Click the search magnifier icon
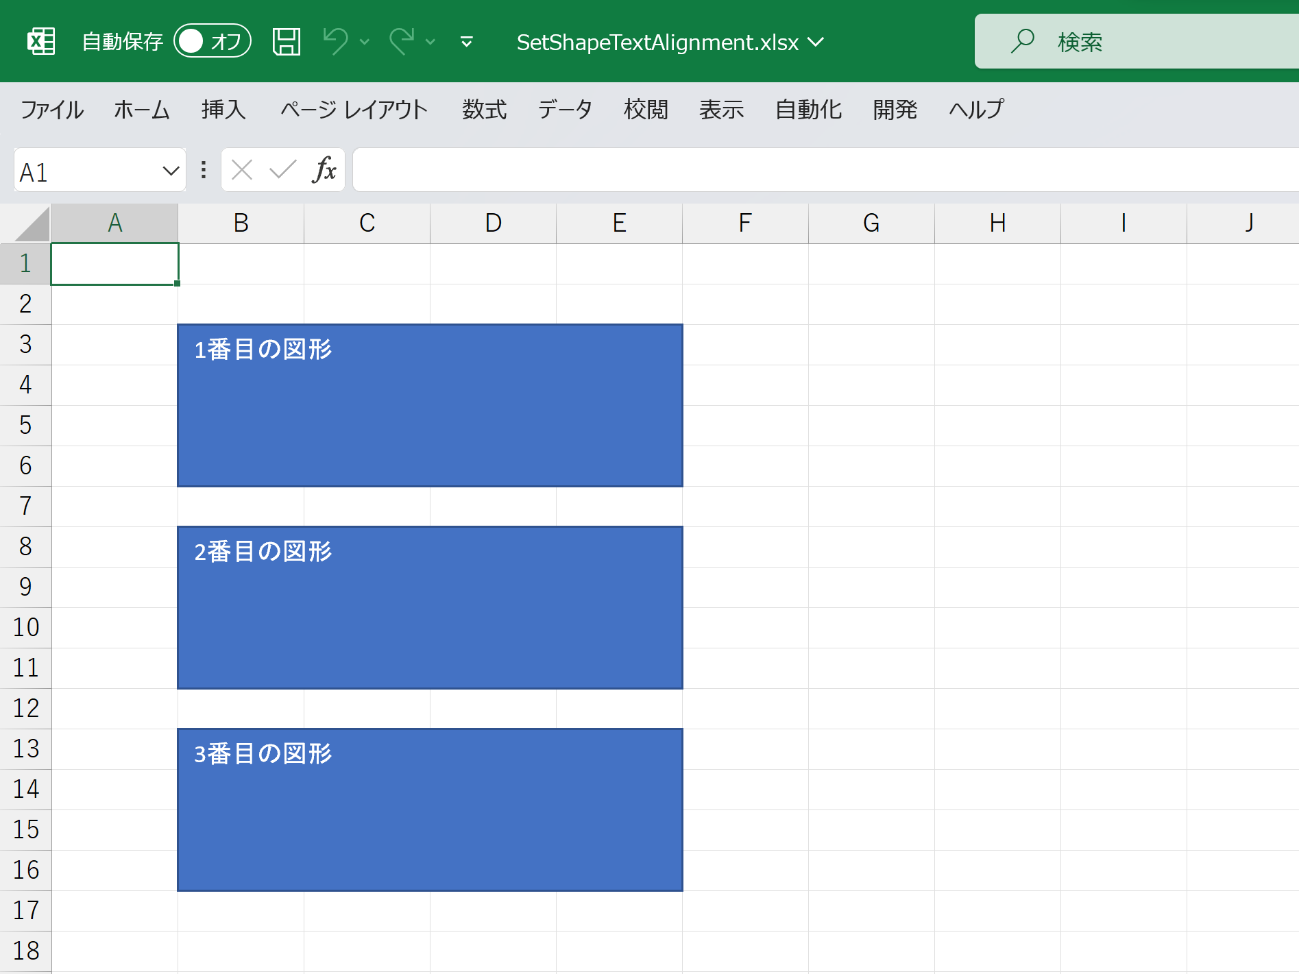The image size is (1299, 974). [1022, 41]
